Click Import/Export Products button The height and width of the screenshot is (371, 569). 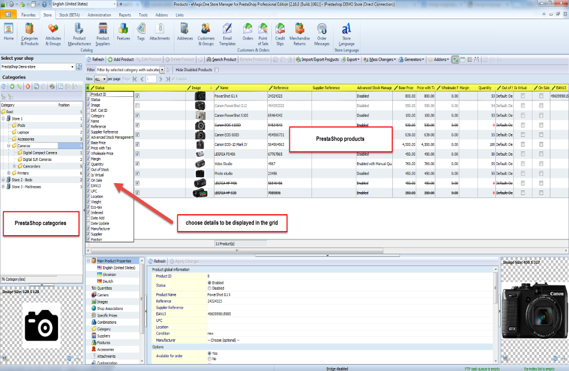tap(317, 59)
